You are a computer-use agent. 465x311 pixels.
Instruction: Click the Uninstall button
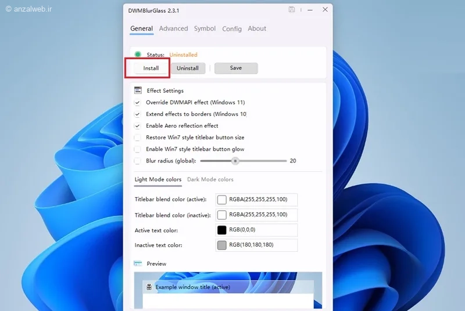(188, 68)
